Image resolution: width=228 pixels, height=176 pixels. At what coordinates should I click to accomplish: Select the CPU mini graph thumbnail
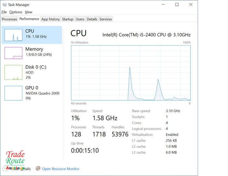point(13,35)
